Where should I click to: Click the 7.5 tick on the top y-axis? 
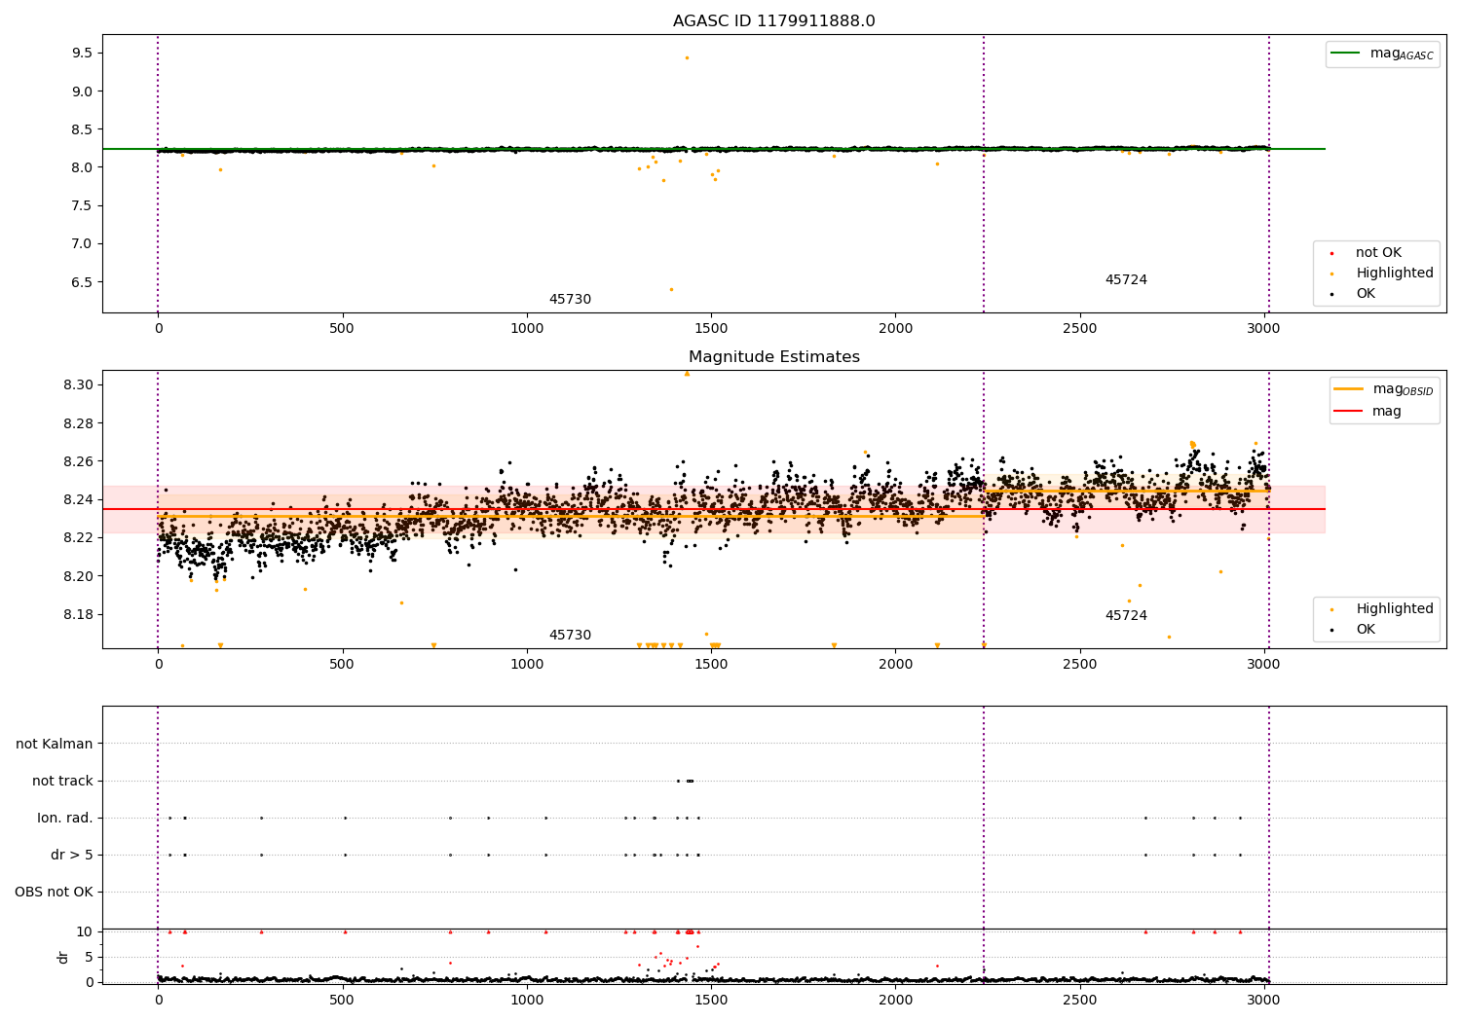82,205
